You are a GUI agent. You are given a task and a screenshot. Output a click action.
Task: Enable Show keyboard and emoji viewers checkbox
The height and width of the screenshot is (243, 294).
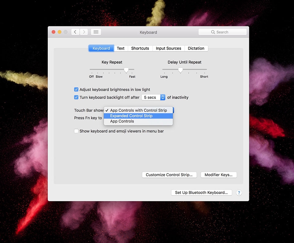76,131
